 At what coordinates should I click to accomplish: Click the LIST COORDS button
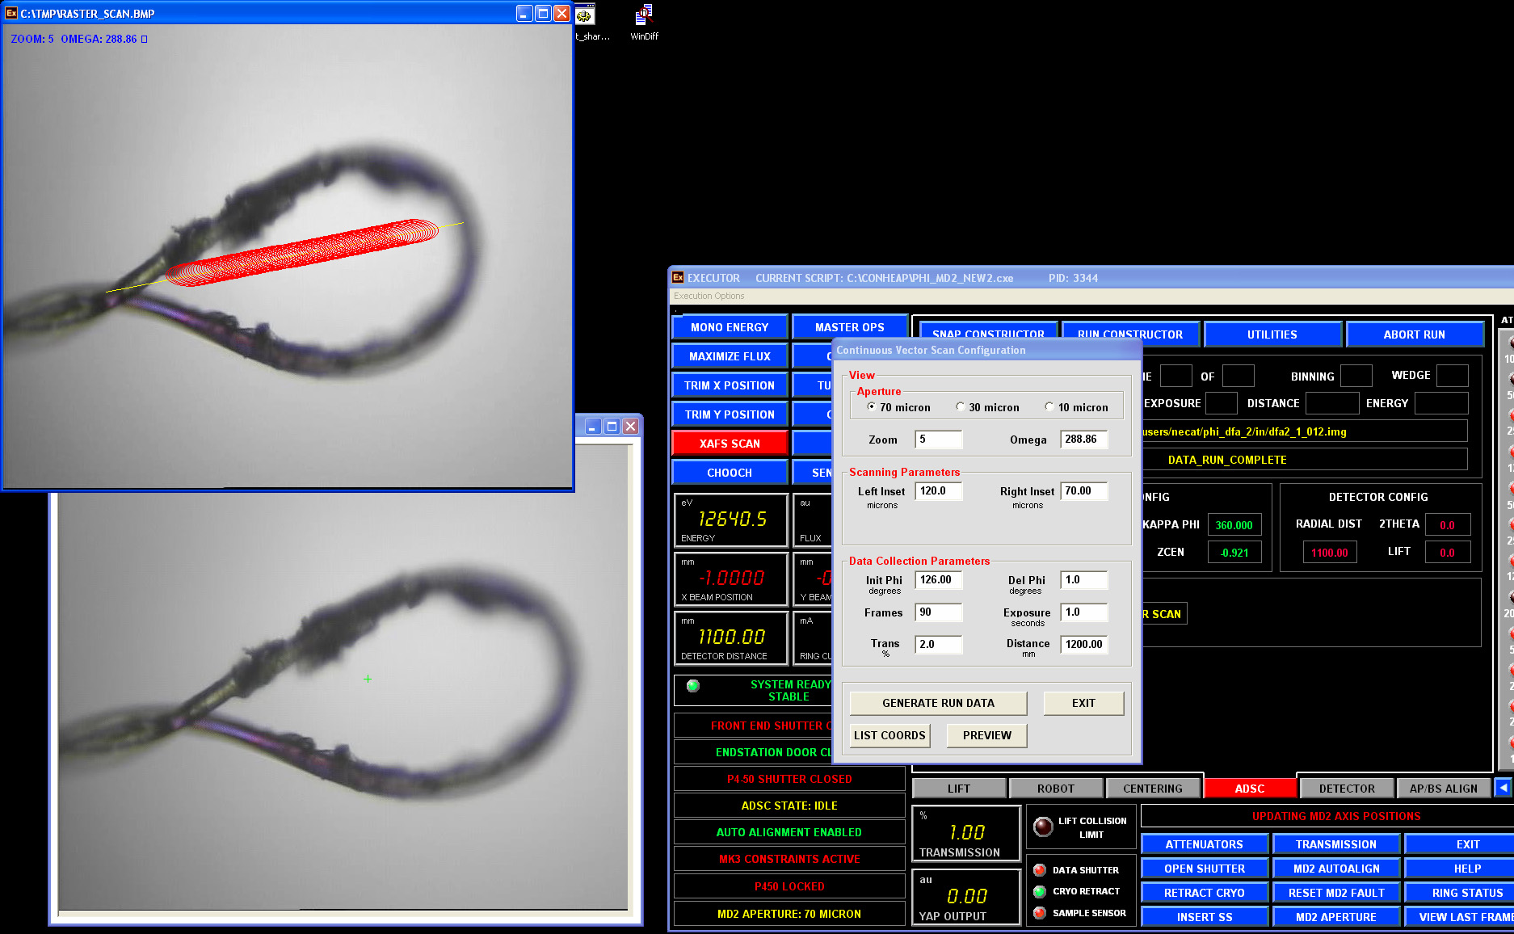889,735
